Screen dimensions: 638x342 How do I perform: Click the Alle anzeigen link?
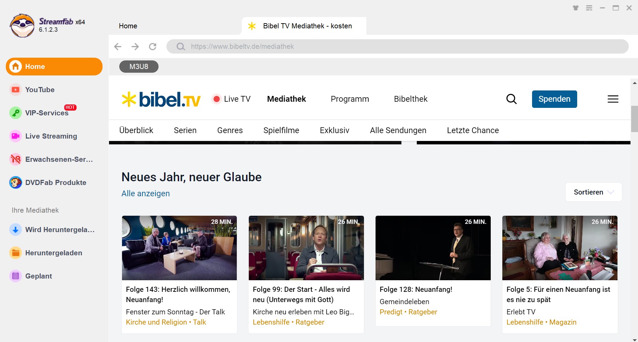click(146, 194)
